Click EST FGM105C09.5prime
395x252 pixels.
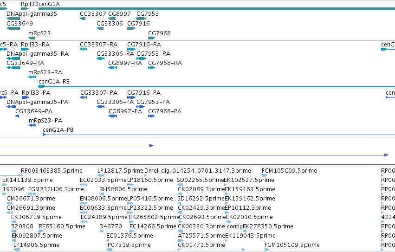point(265,175)
